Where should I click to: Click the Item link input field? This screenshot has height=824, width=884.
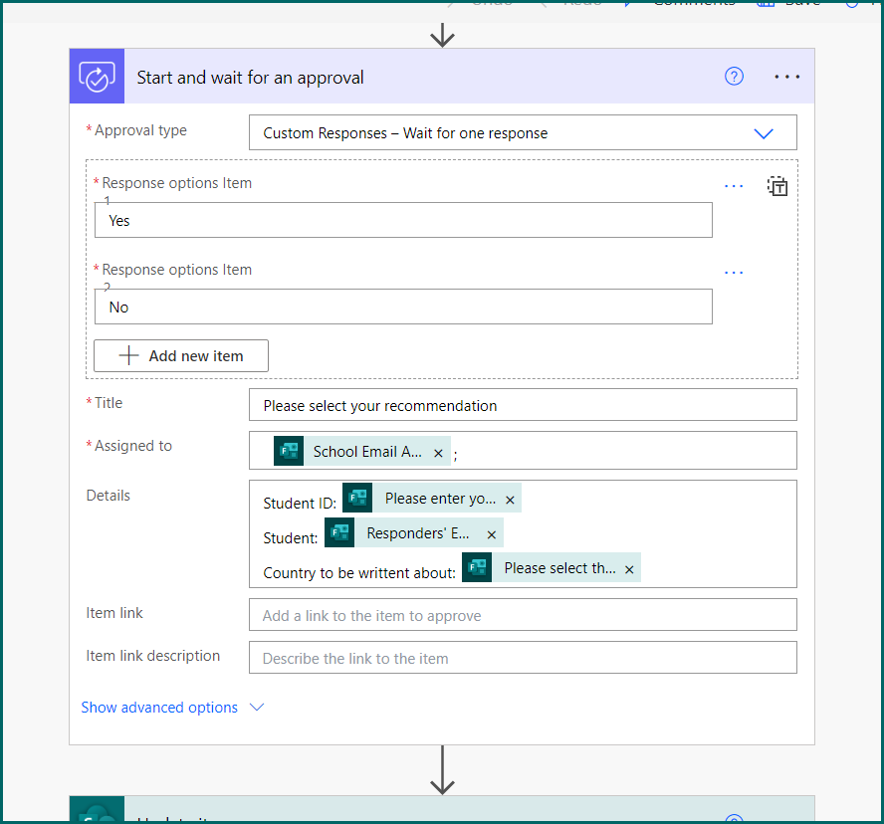(x=523, y=615)
